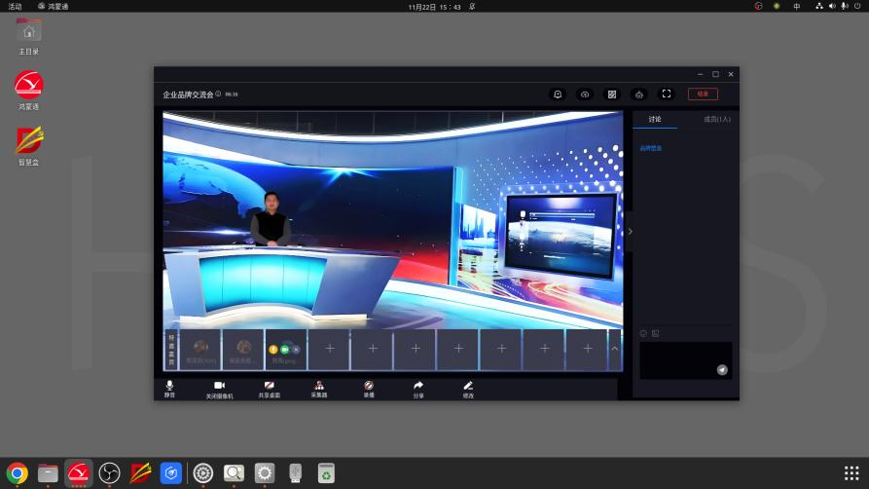Open 智慧盒 desktop shortcut
This screenshot has width=869, height=489.
coord(29,146)
